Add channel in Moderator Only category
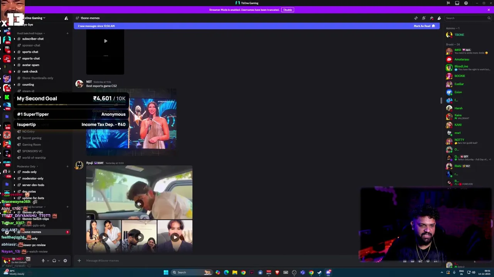Viewport: 494px width, 277px height. coord(67,167)
